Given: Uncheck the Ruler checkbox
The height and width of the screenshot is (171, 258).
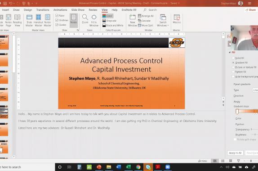Looking at the screenshot, I should click(57, 15).
